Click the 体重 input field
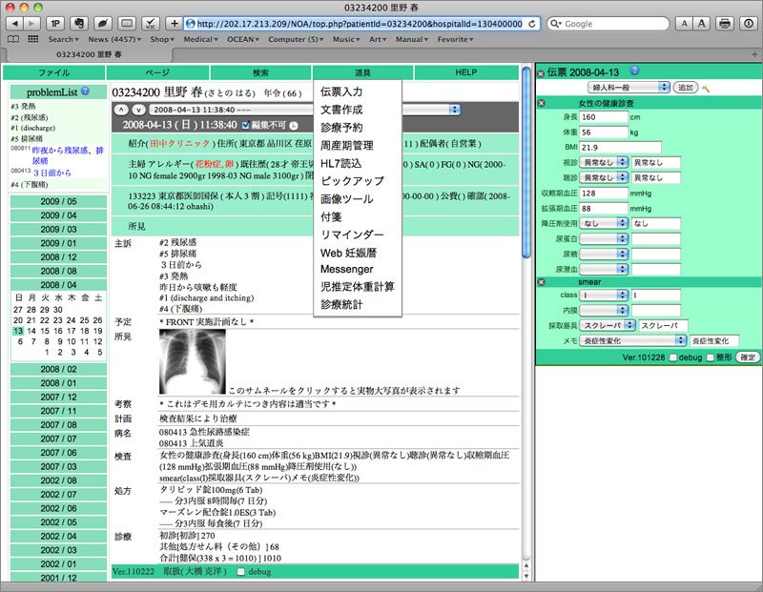The height and width of the screenshot is (592, 763). click(x=604, y=133)
